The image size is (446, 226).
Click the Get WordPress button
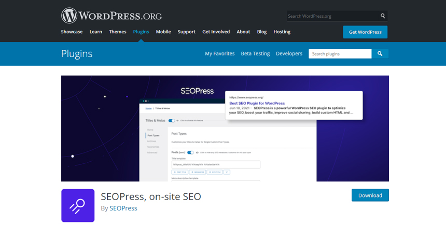click(x=365, y=32)
